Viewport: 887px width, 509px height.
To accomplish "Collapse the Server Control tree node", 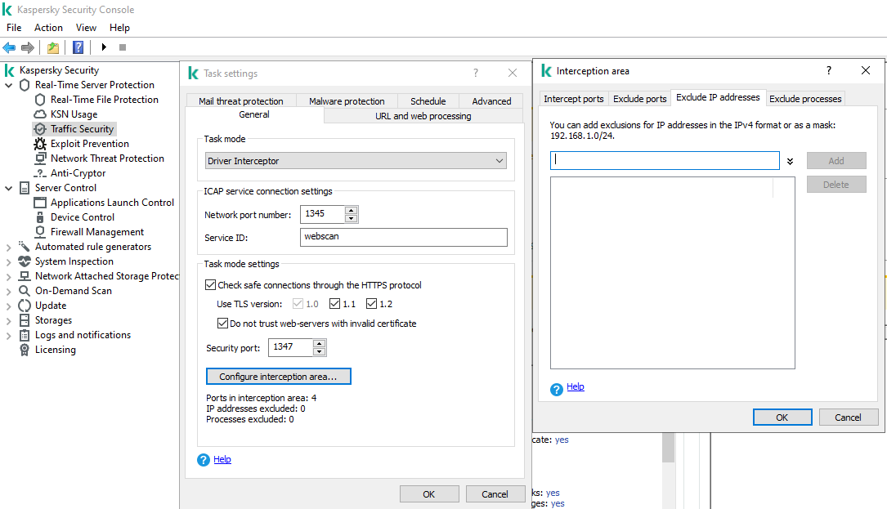I will (x=8, y=189).
